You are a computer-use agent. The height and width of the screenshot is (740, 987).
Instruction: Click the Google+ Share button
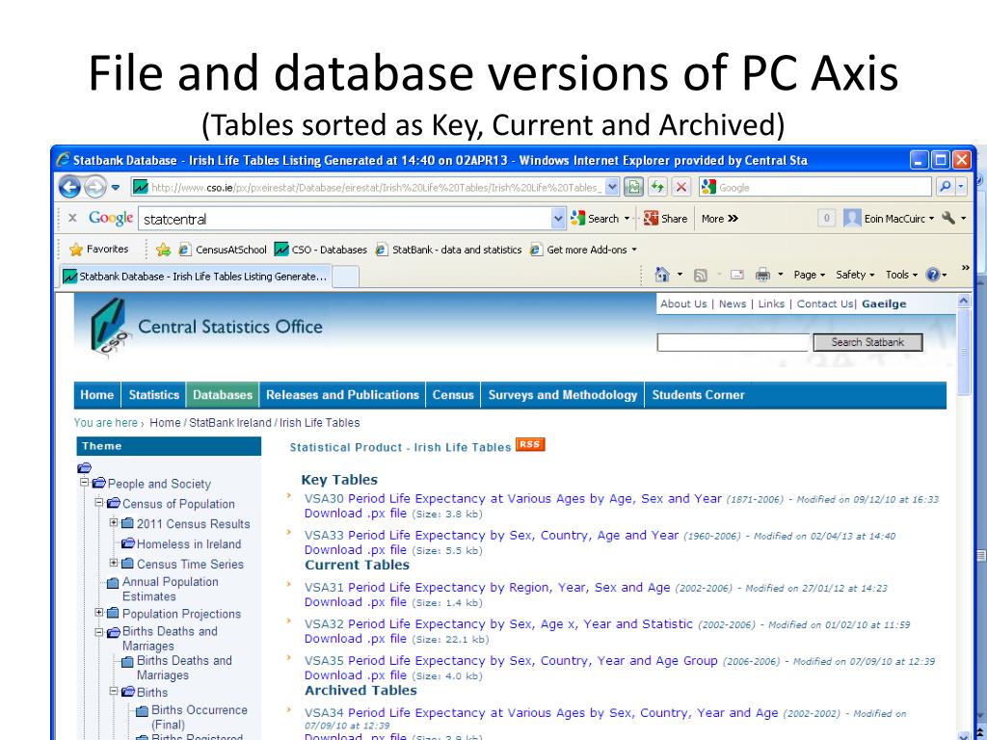pyautogui.click(x=666, y=219)
